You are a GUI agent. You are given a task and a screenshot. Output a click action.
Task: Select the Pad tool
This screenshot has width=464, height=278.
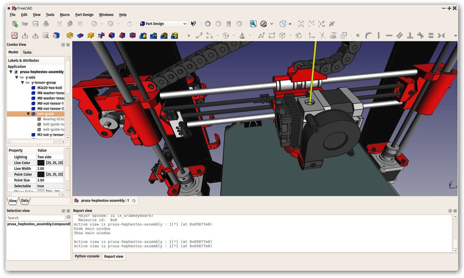coord(70,35)
